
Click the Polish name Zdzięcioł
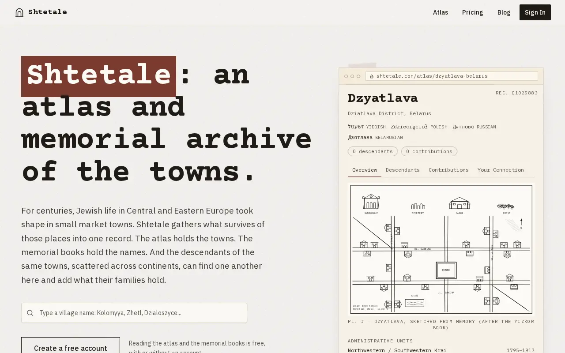pyautogui.click(x=409, y=127)
